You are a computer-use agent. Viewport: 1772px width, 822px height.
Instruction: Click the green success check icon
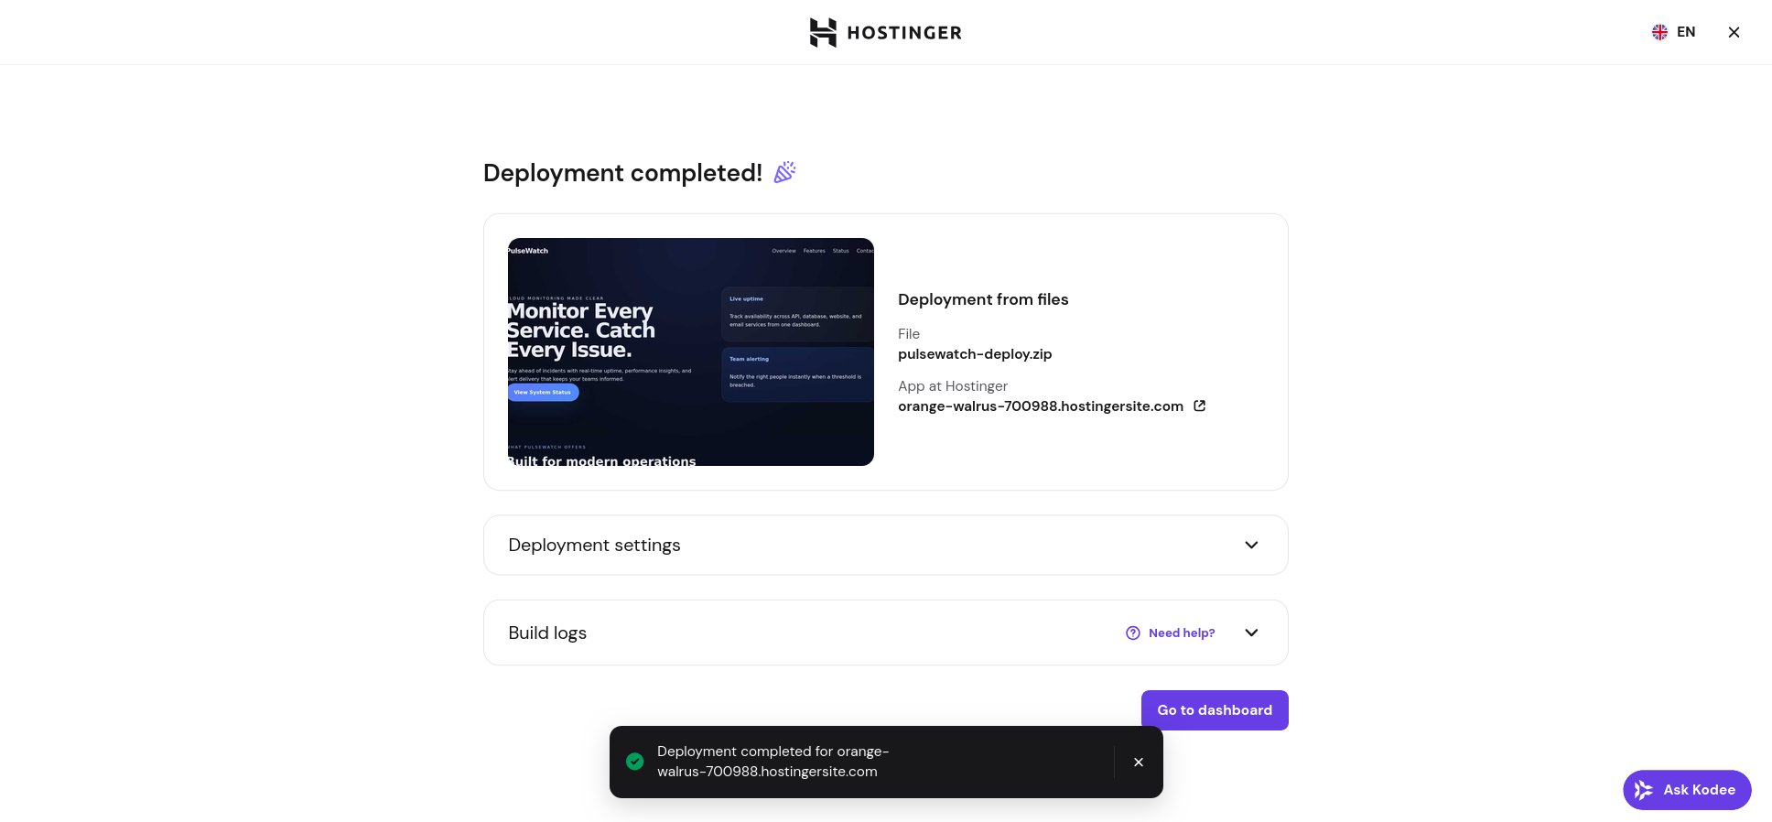[x=634, y=762]
